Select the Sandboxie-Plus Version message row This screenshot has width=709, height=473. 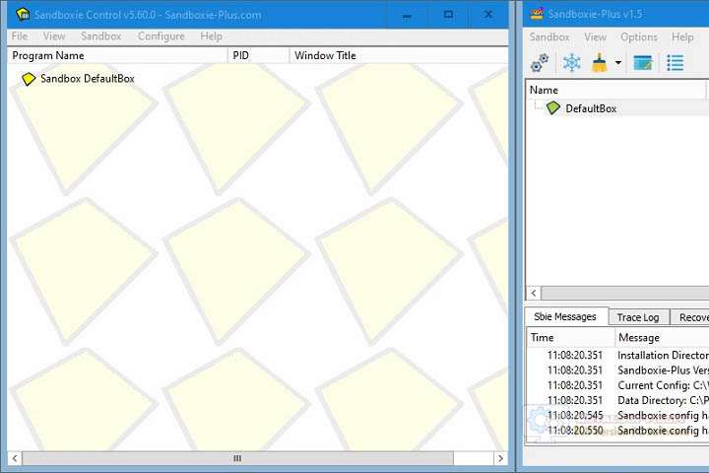coord(618,371)
